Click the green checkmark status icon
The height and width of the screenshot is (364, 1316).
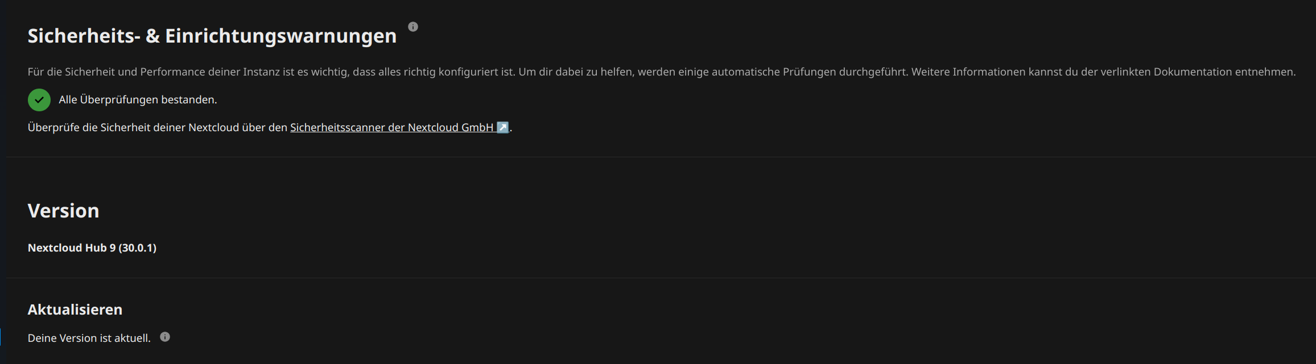[39, 100]
